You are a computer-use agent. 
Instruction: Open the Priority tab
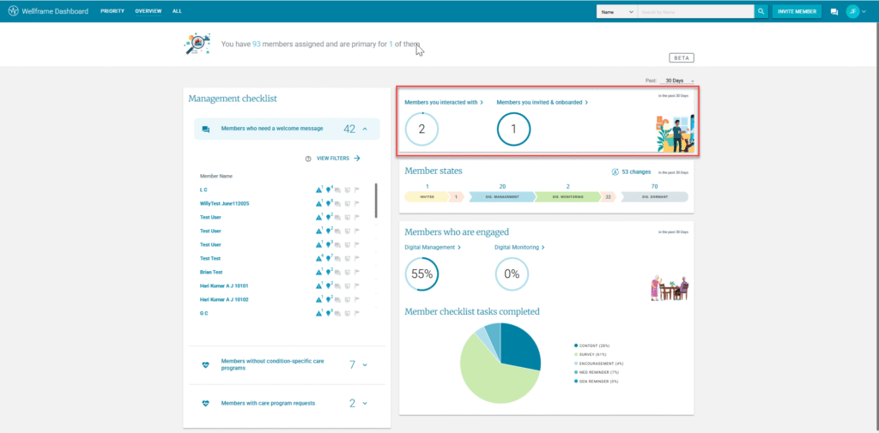[x=112, y=11]
